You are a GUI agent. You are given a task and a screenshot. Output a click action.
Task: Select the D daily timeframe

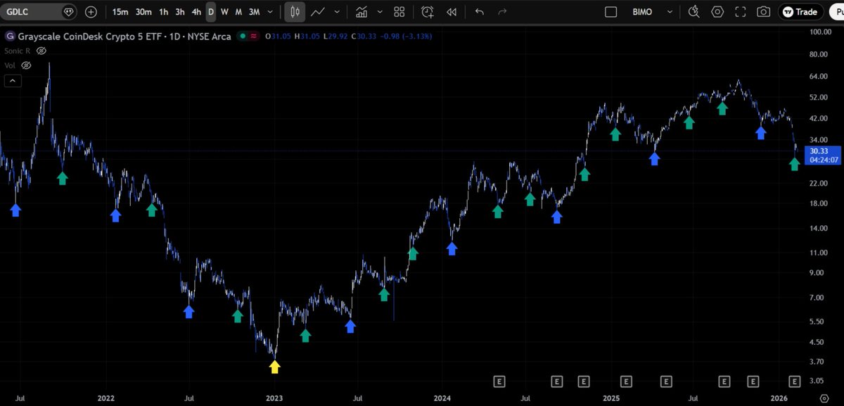(x=211, y=12)
